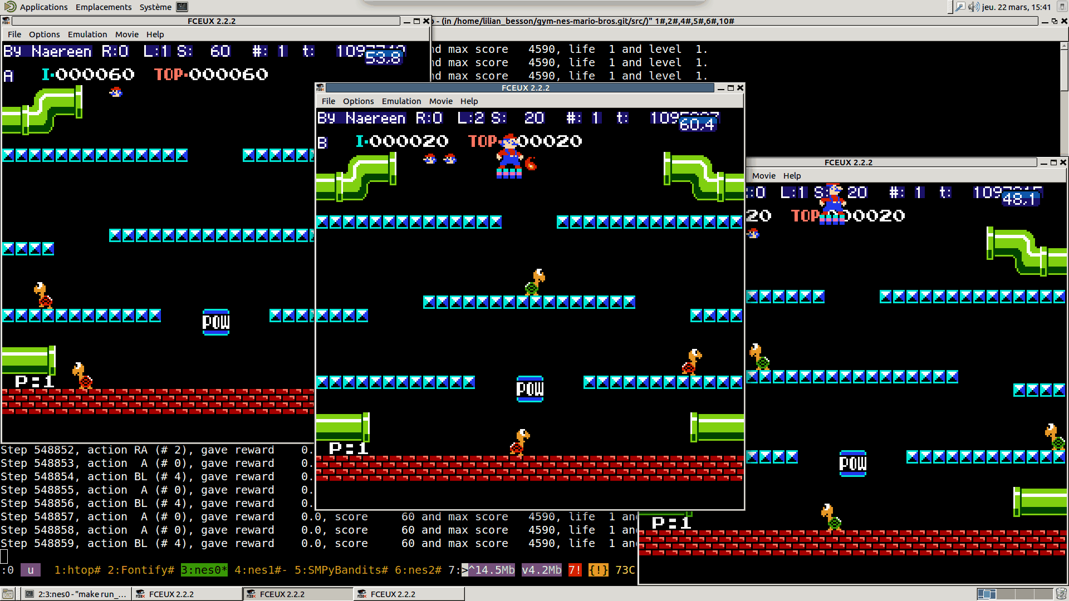
Task: Click the date and time clock
Action: click(x=1016, y=7)
